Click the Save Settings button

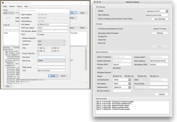pos(160,19)
